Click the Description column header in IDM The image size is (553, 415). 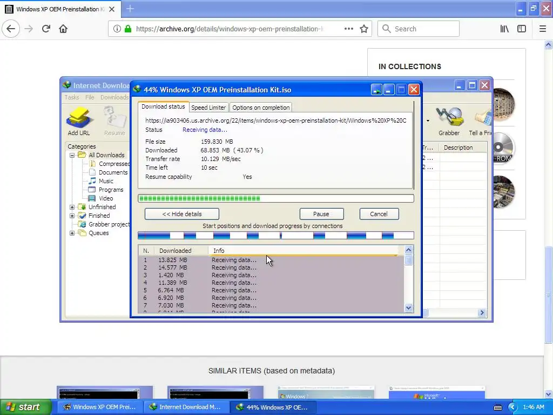pyautogui.click(x=463, y=148)
